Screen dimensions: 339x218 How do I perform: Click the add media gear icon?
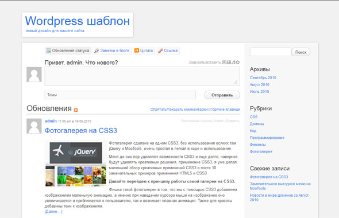(x=238, y=63)
